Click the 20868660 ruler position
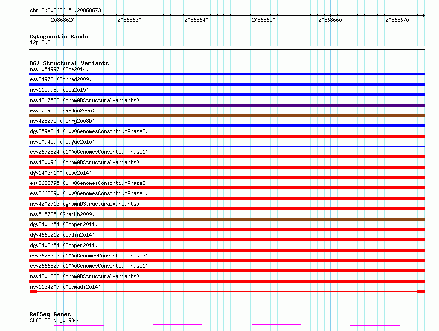Image resolution: width=439 pixels, height=331 pixels. (330, 20)
